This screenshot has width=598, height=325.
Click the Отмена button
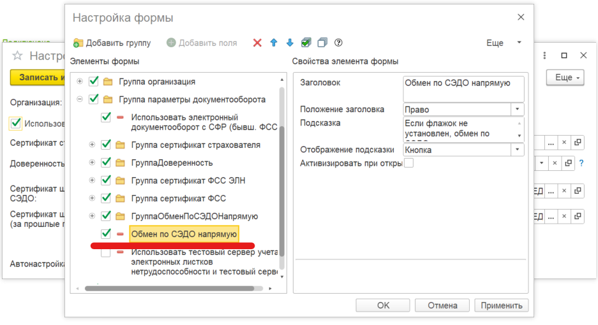click(442, 305)
